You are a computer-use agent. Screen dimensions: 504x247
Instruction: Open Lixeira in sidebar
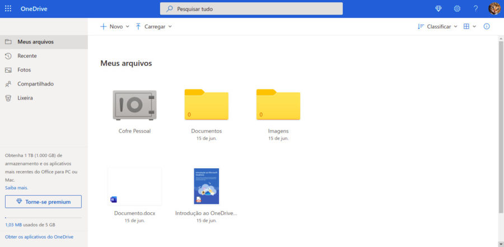click(44, 98)
